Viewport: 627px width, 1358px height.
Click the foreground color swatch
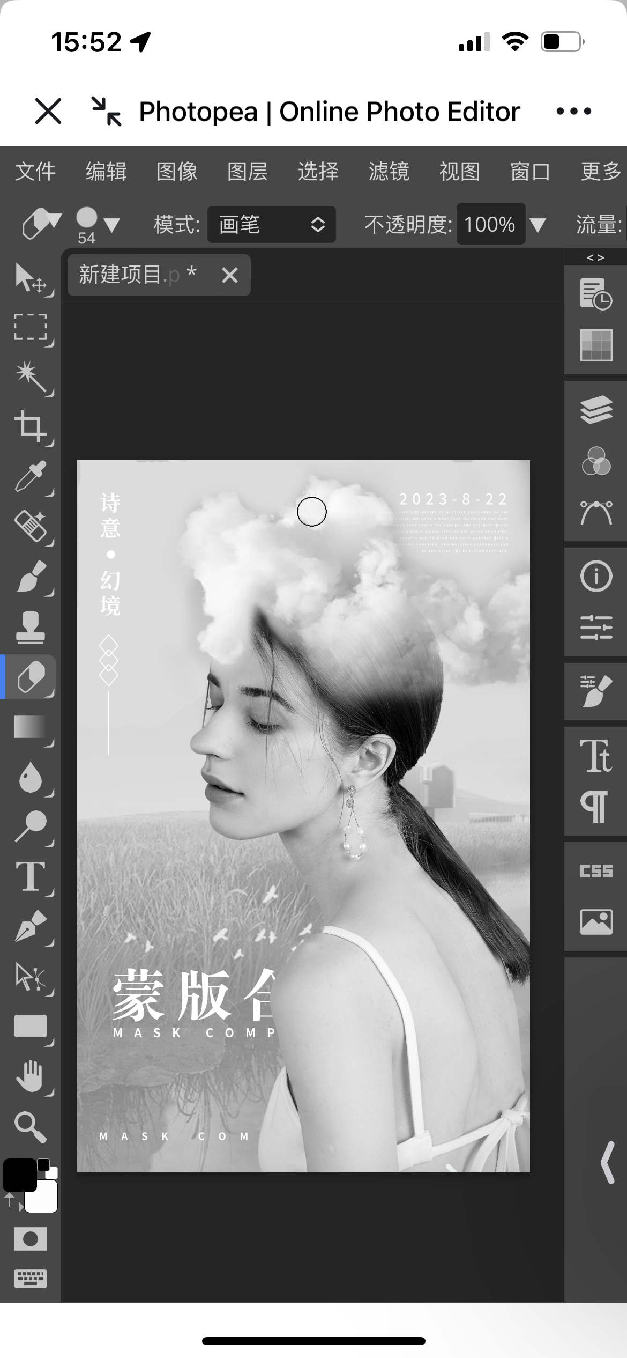[19, 1176]
